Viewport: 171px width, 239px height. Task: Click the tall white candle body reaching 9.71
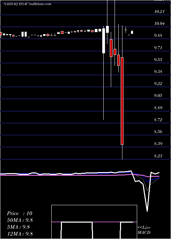click(x=104, y=41)
